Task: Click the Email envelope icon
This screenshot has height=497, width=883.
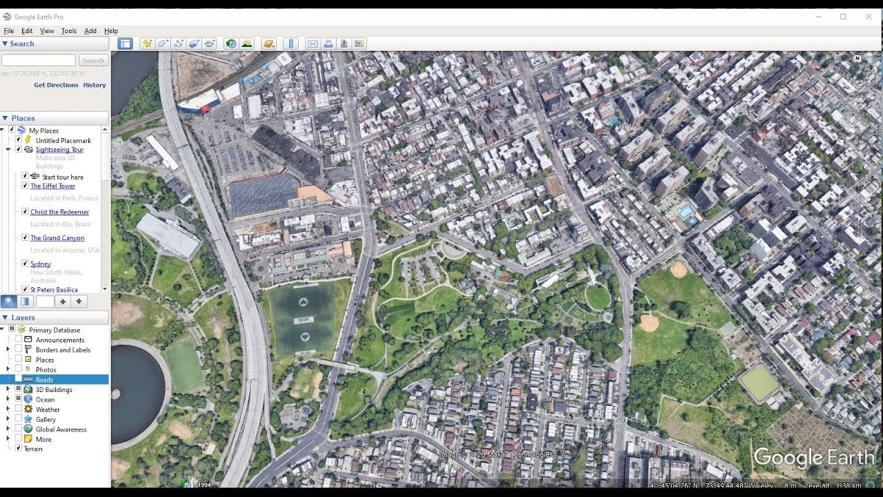Action: (312, 43)
